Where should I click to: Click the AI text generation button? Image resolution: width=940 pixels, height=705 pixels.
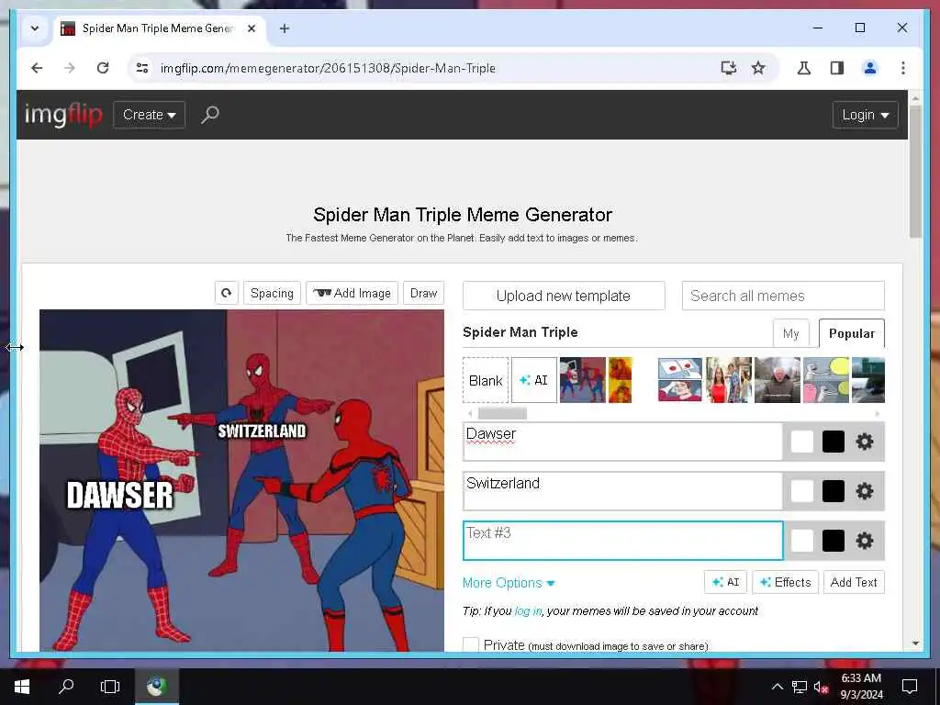click(725, 582)
